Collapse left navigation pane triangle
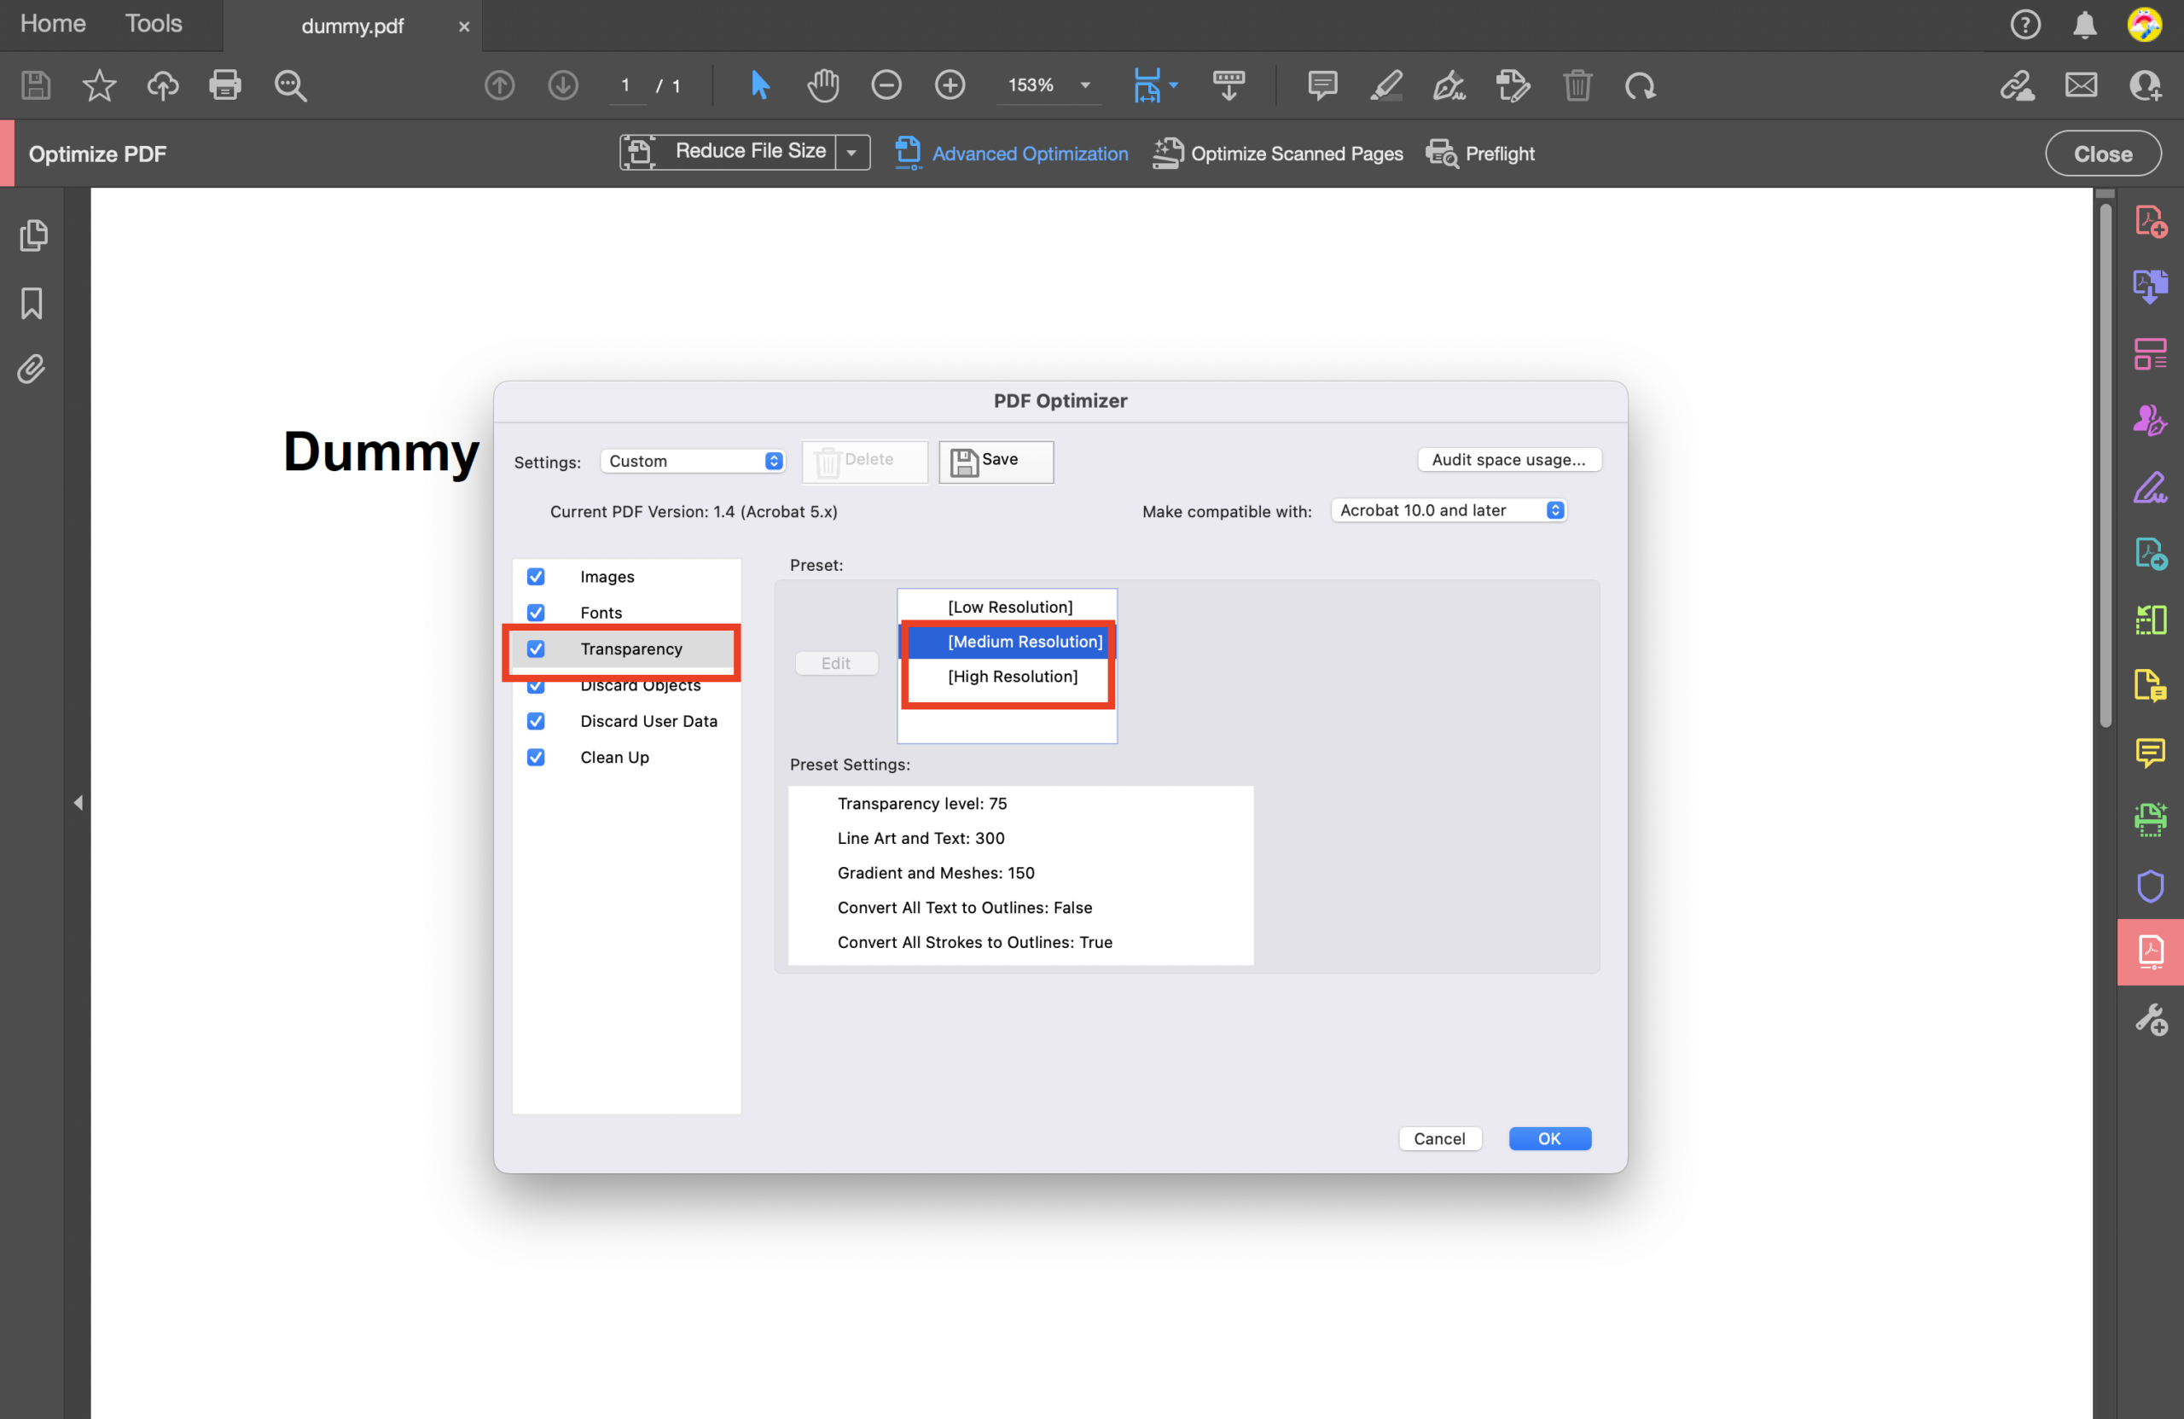 coord(78,803)
